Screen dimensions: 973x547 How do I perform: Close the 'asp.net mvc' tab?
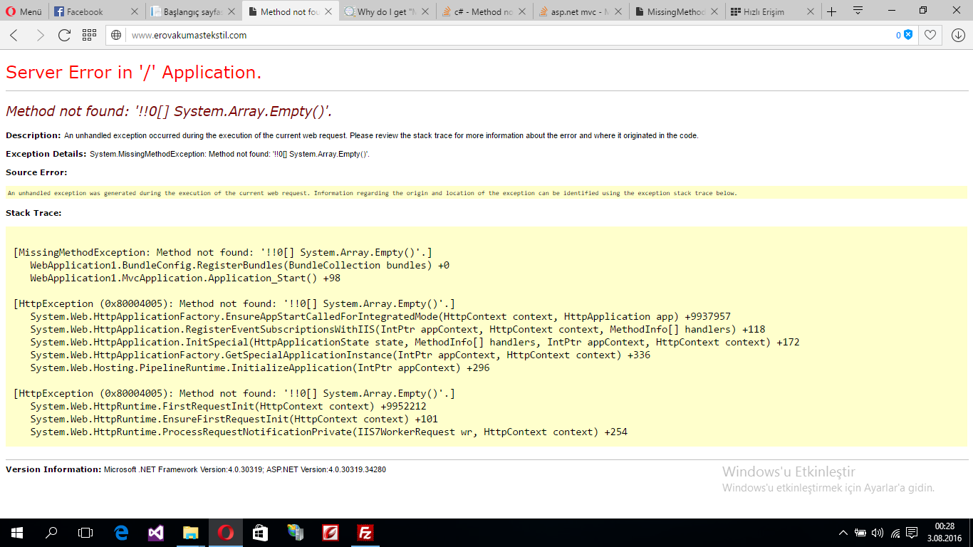pyautogui.click(x=617, y=11)
